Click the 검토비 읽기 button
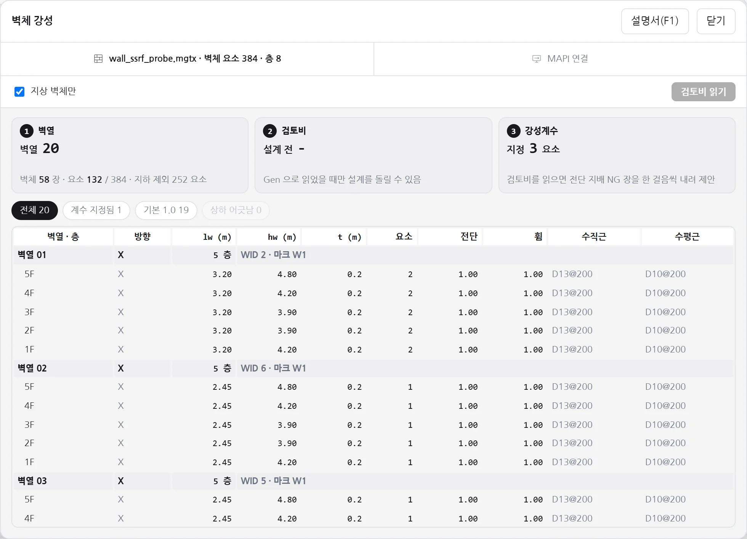 click(x=703, y=92)
